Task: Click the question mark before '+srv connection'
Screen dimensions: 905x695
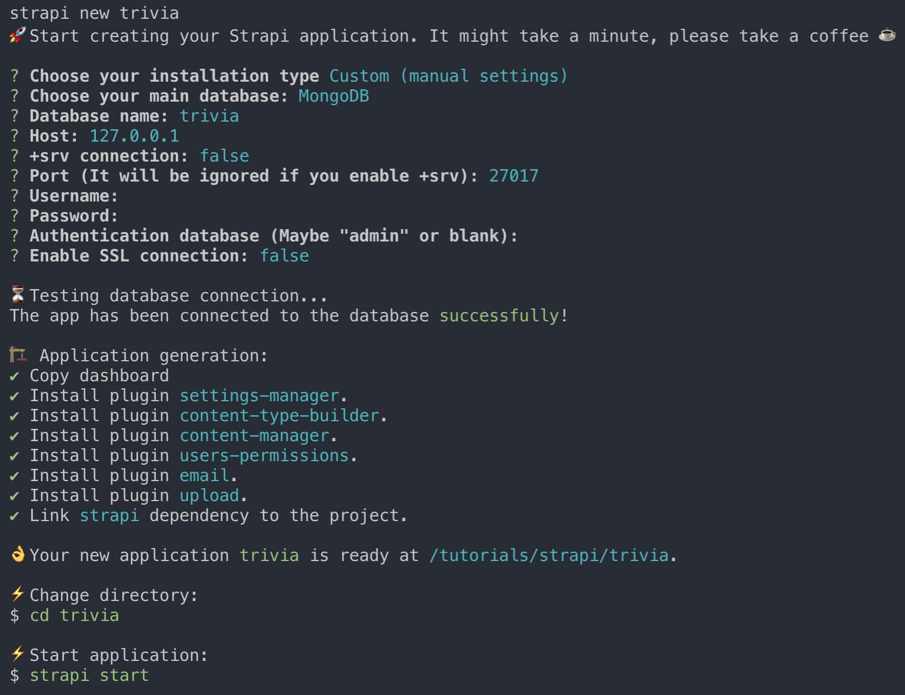Action: [15, 156]
